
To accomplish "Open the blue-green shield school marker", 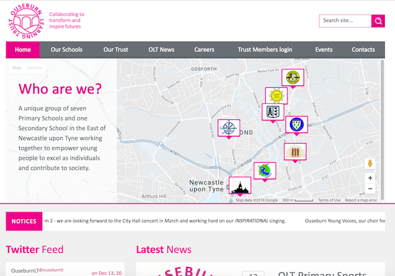I will (296, 124).
